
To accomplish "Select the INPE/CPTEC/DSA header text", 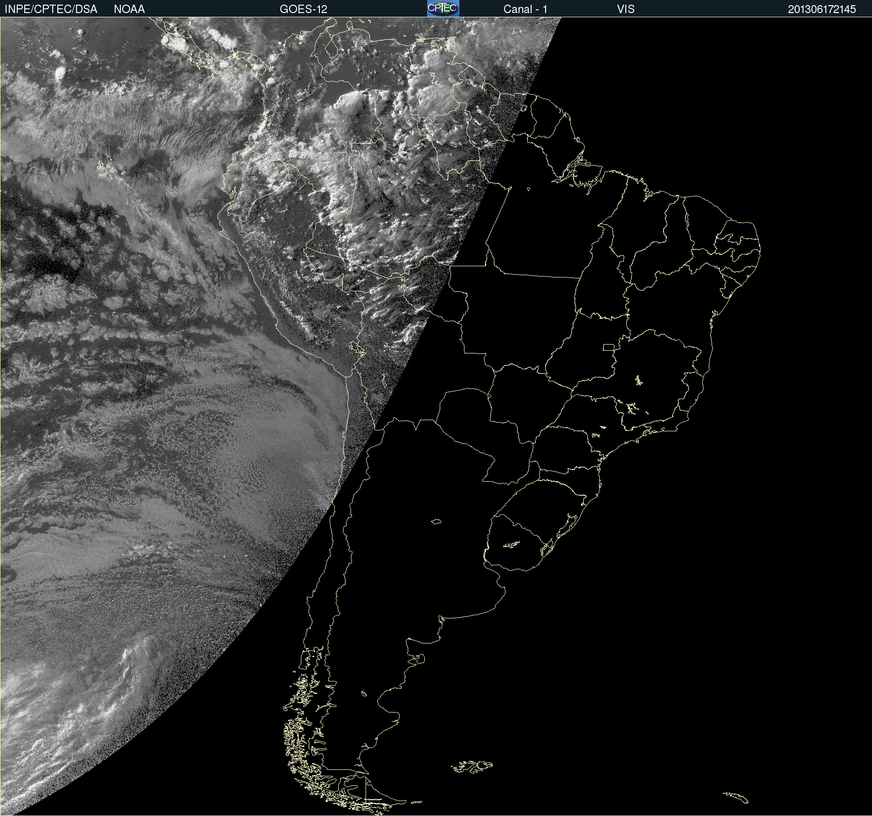I will point(51,9).
